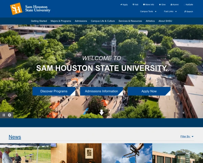Viewport: 203px width, 163px height.
Task: Open the Sam Houston State University wordmark
Action: point(38,8)
